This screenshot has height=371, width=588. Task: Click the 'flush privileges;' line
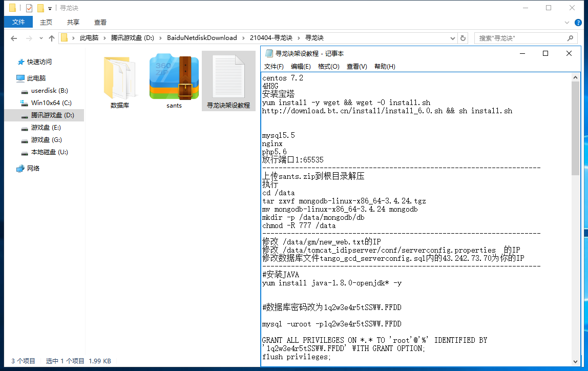pyautogui.click(x=296, y=357)
